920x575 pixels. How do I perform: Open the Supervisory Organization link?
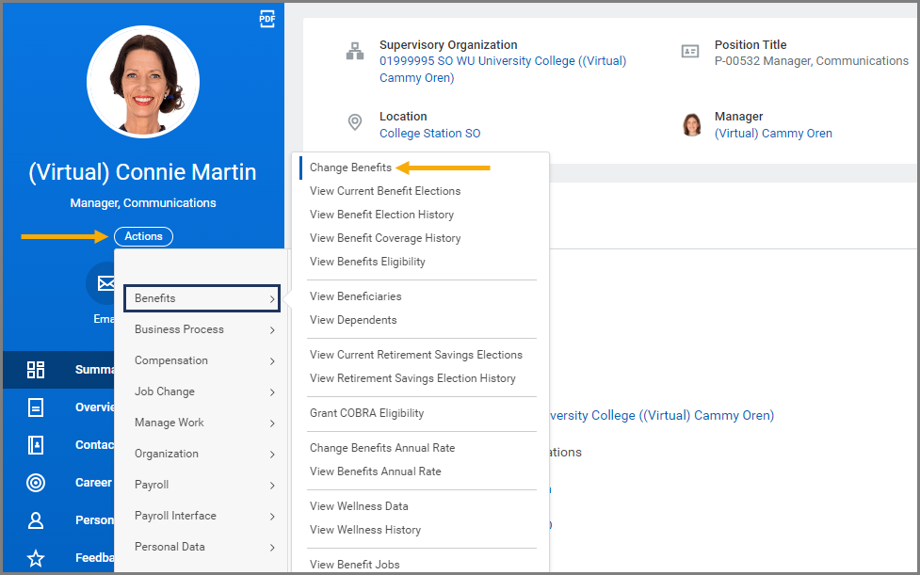point(502,61)
